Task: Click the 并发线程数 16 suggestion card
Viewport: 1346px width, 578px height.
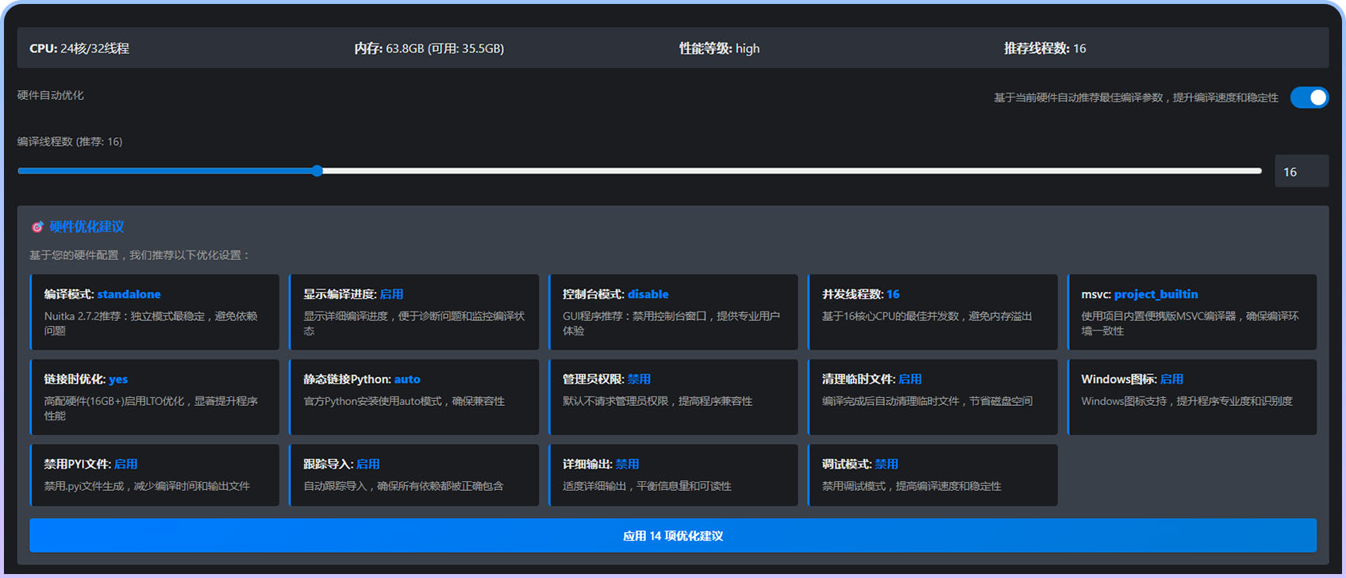Action: coord(933,312)
